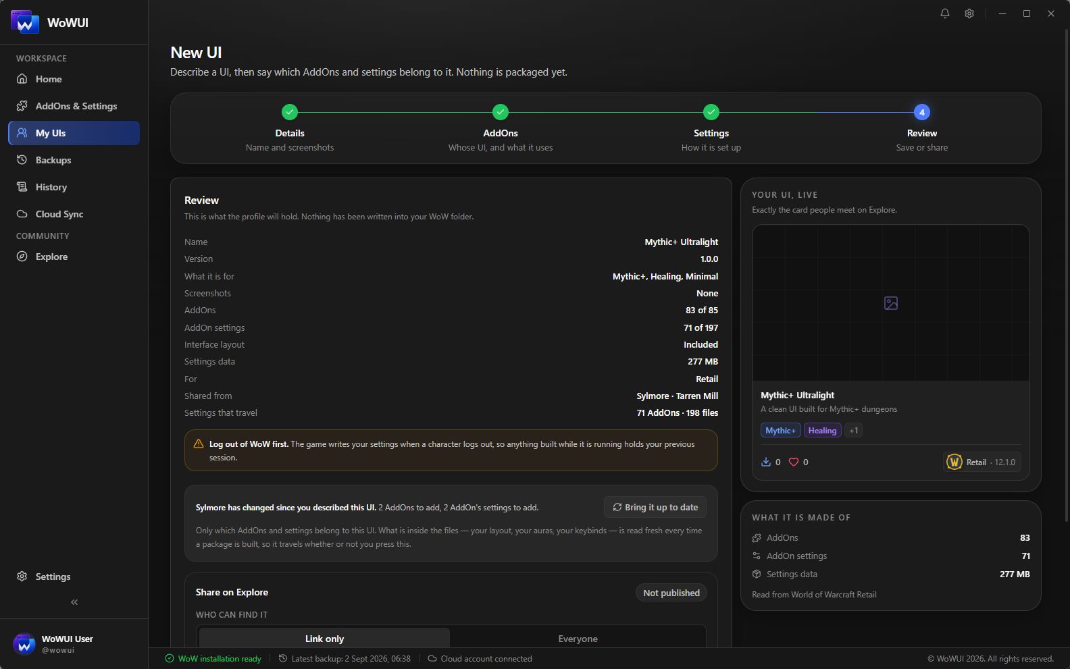Click the preview card image placeholder

(x=891, y=303)
